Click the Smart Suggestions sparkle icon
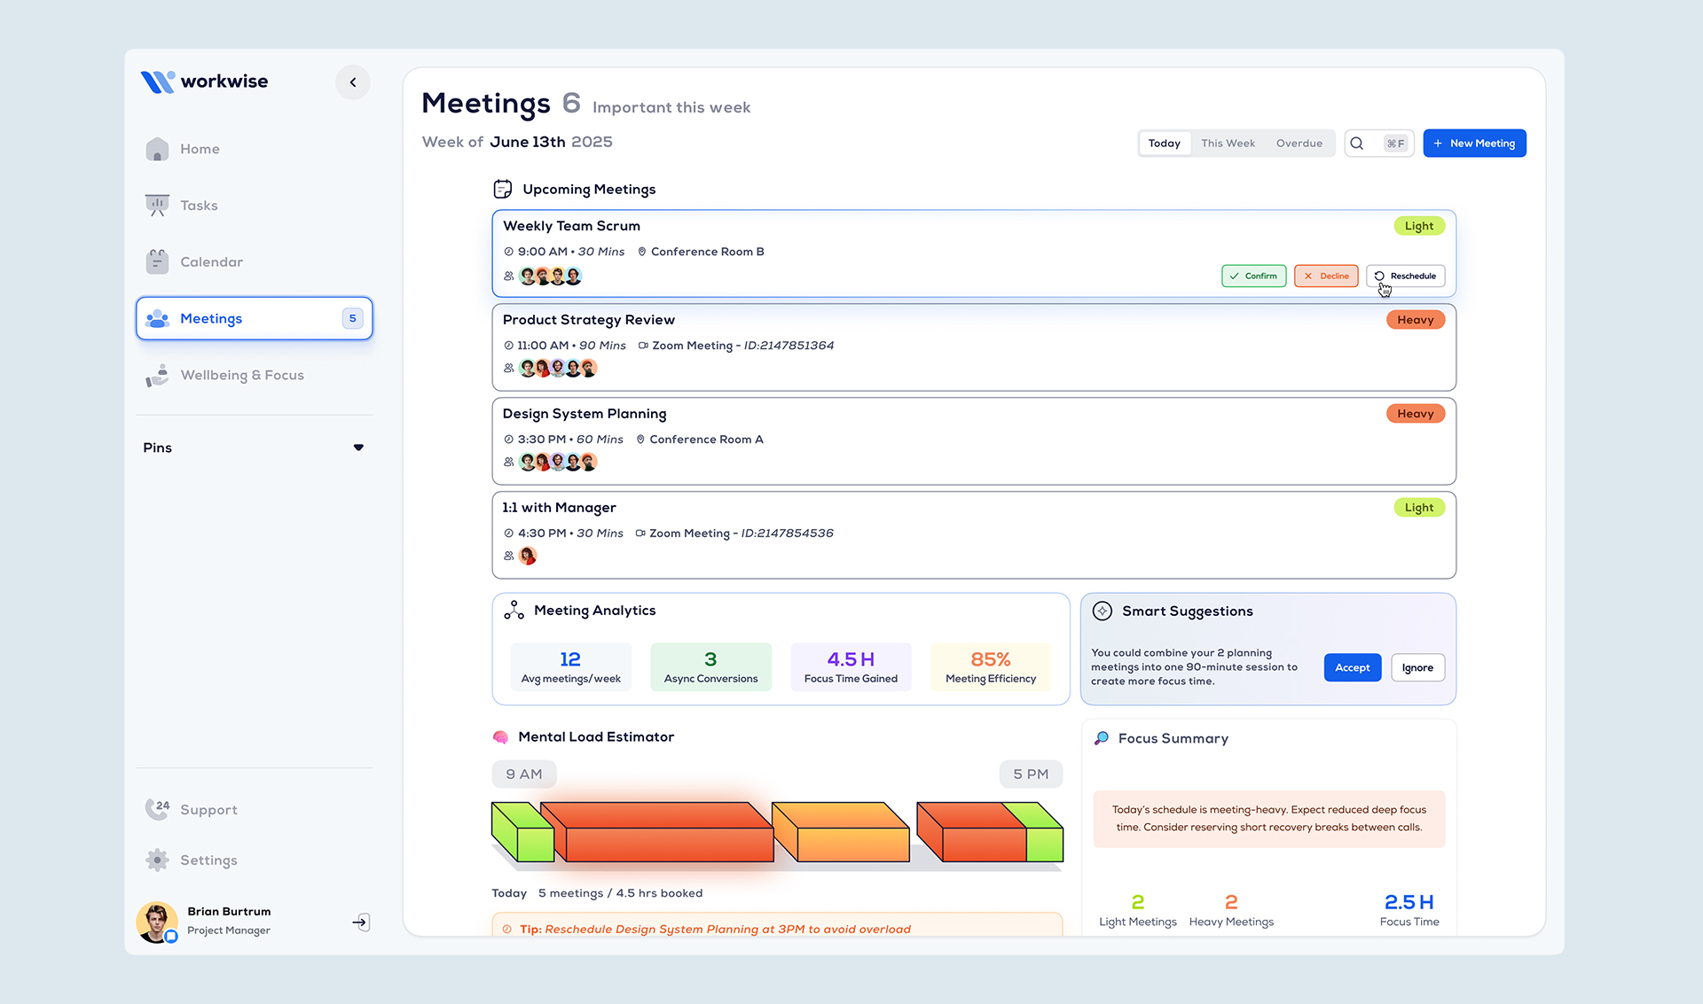 click(1103, 611)
